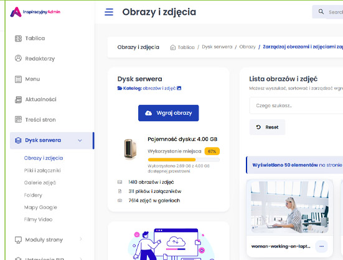
Task: Open Tablica in the sidebar
Action: click(x=35, y=38)
